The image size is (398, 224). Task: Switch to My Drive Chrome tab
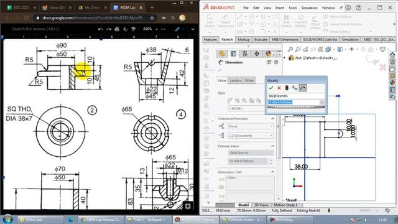[91, 7]
